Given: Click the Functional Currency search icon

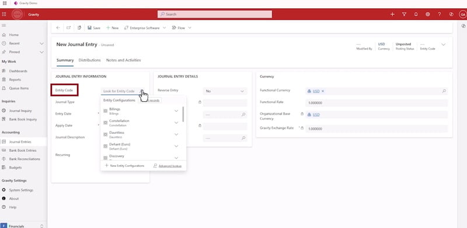Looking at the screenshot, I should (444, 91).
